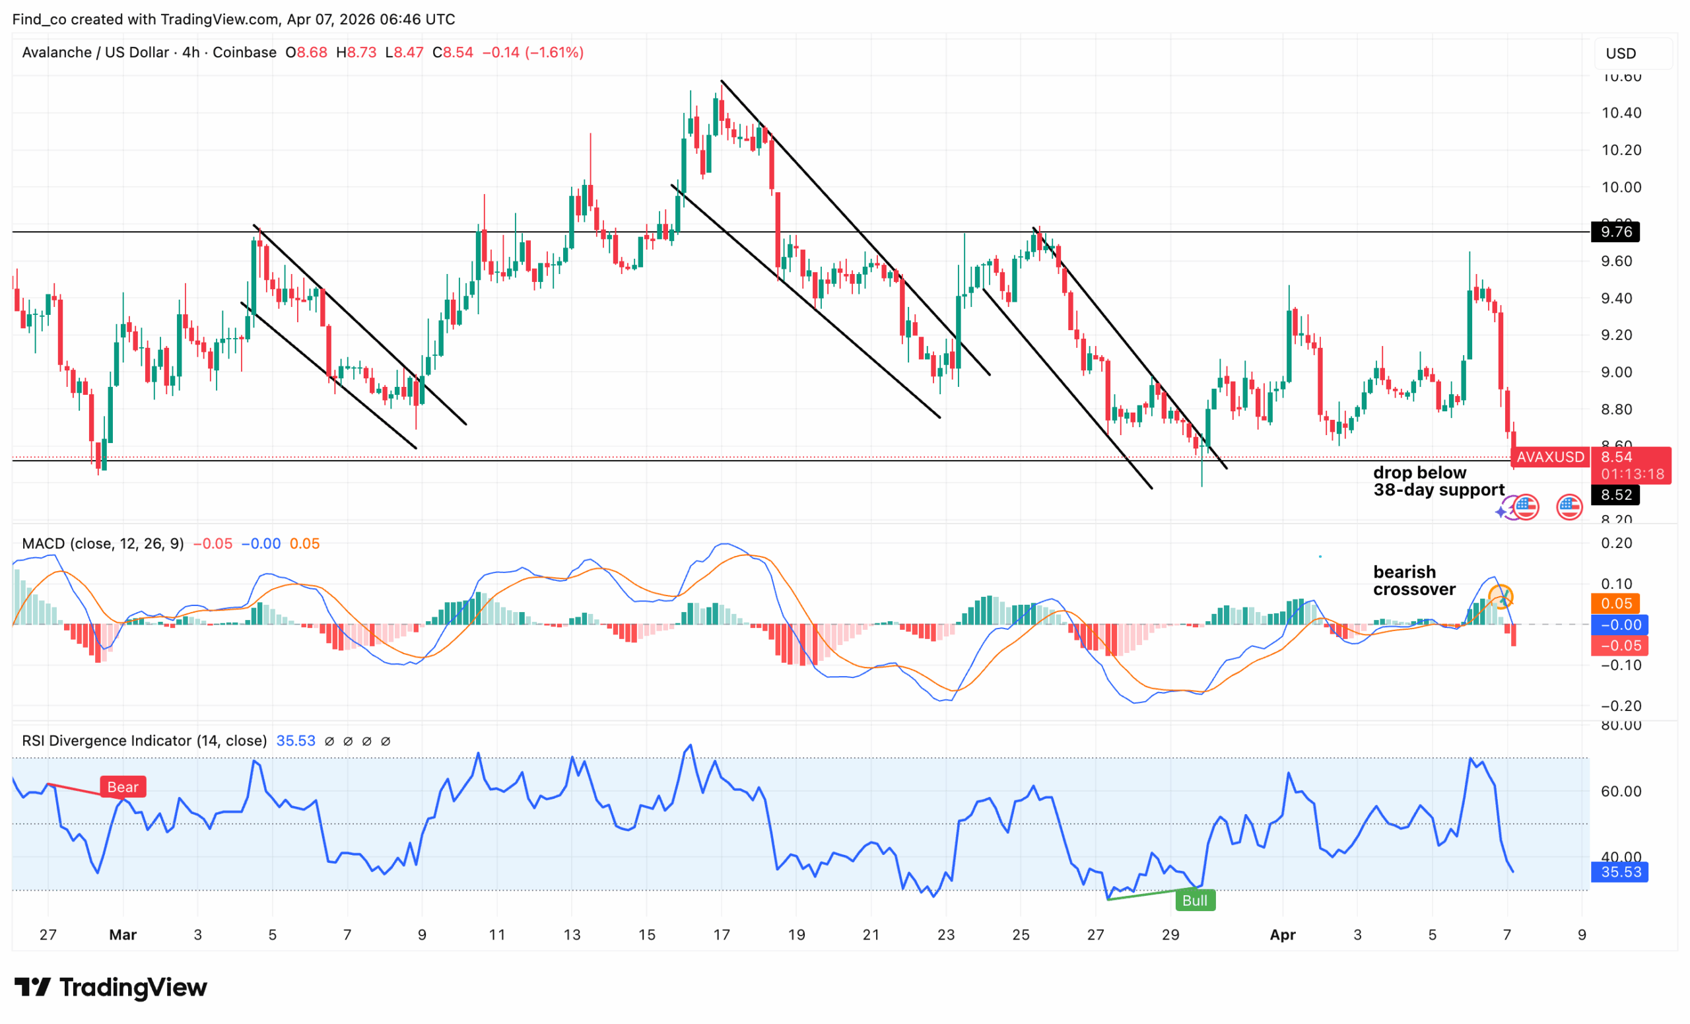This screenshot has width=1690, height=1024.
Task: Click the 10.40 price axis label
Action: pyautogui.click(x=1621, y=112)
